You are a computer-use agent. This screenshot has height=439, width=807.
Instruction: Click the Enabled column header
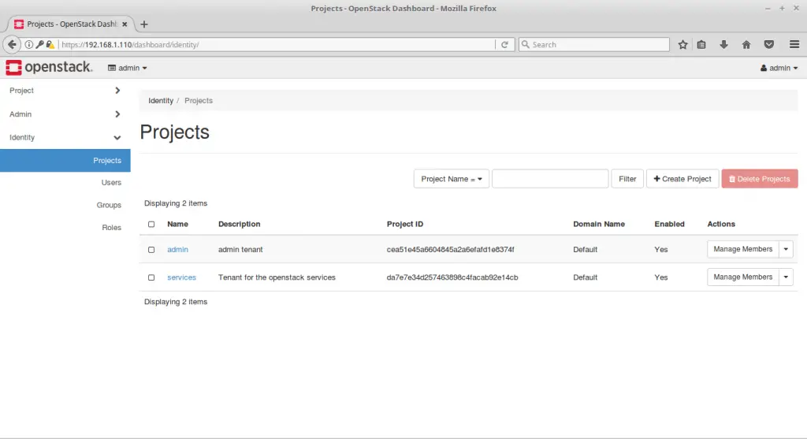(670, 225)
